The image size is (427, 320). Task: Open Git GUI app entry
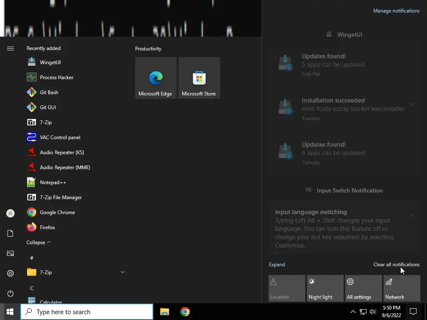click(75, 107)
